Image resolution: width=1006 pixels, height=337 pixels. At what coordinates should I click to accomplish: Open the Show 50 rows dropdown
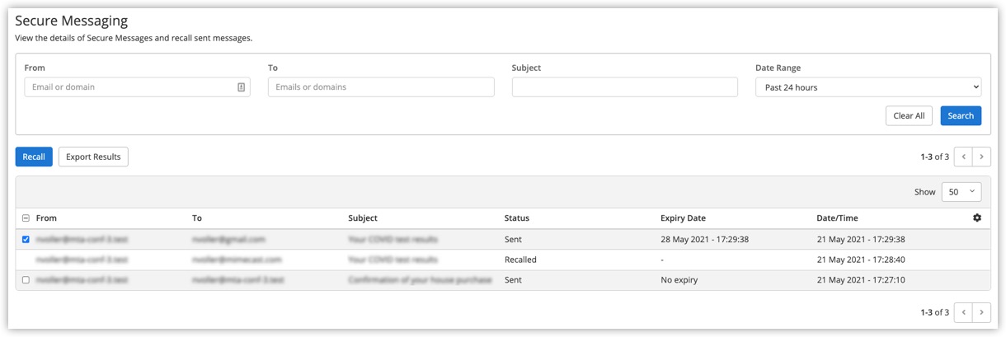(x=961, y=192)
